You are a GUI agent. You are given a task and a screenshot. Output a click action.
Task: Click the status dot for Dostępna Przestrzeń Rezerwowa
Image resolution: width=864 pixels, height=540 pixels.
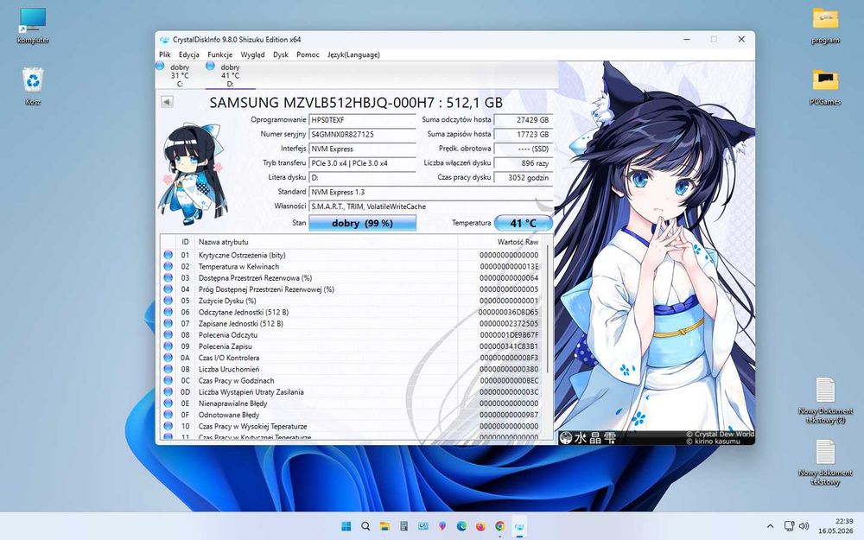(x=168, y=277)
